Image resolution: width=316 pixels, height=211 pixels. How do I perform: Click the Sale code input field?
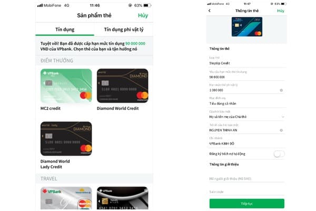(x=247, y=191)
